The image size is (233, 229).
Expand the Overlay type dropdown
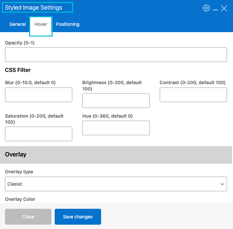116,184
